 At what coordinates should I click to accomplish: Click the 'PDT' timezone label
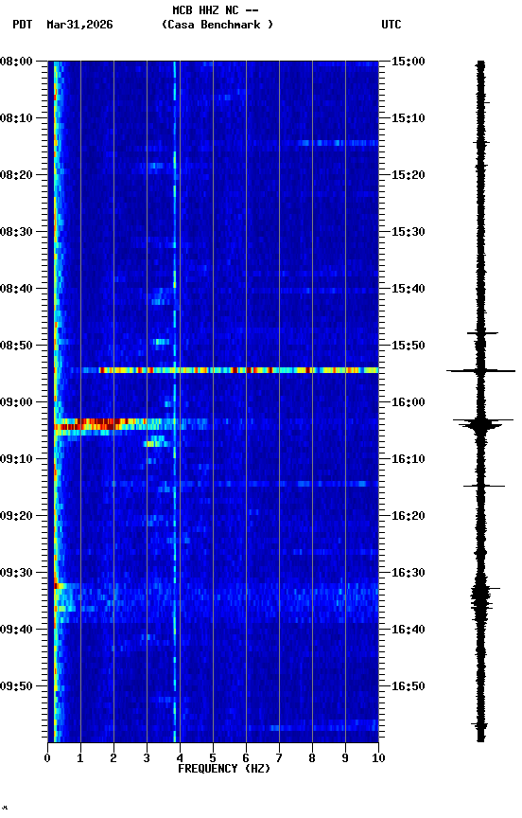point(23,25)
